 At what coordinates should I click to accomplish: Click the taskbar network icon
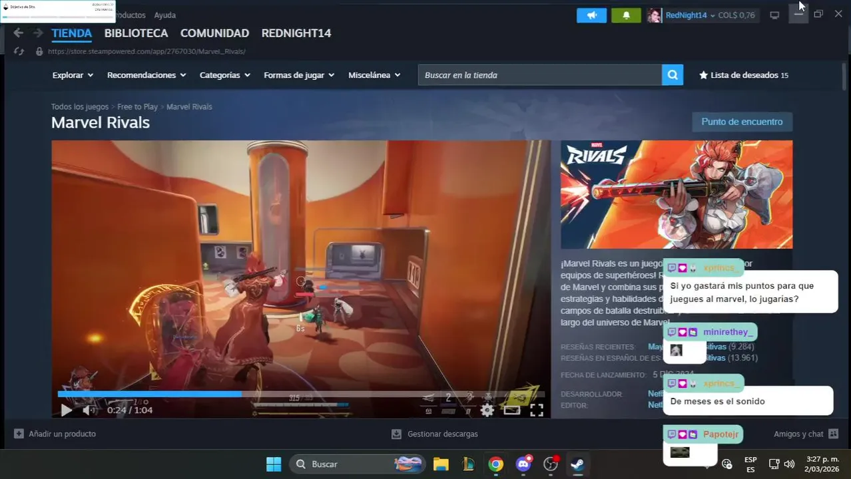[x=774, y=464]
